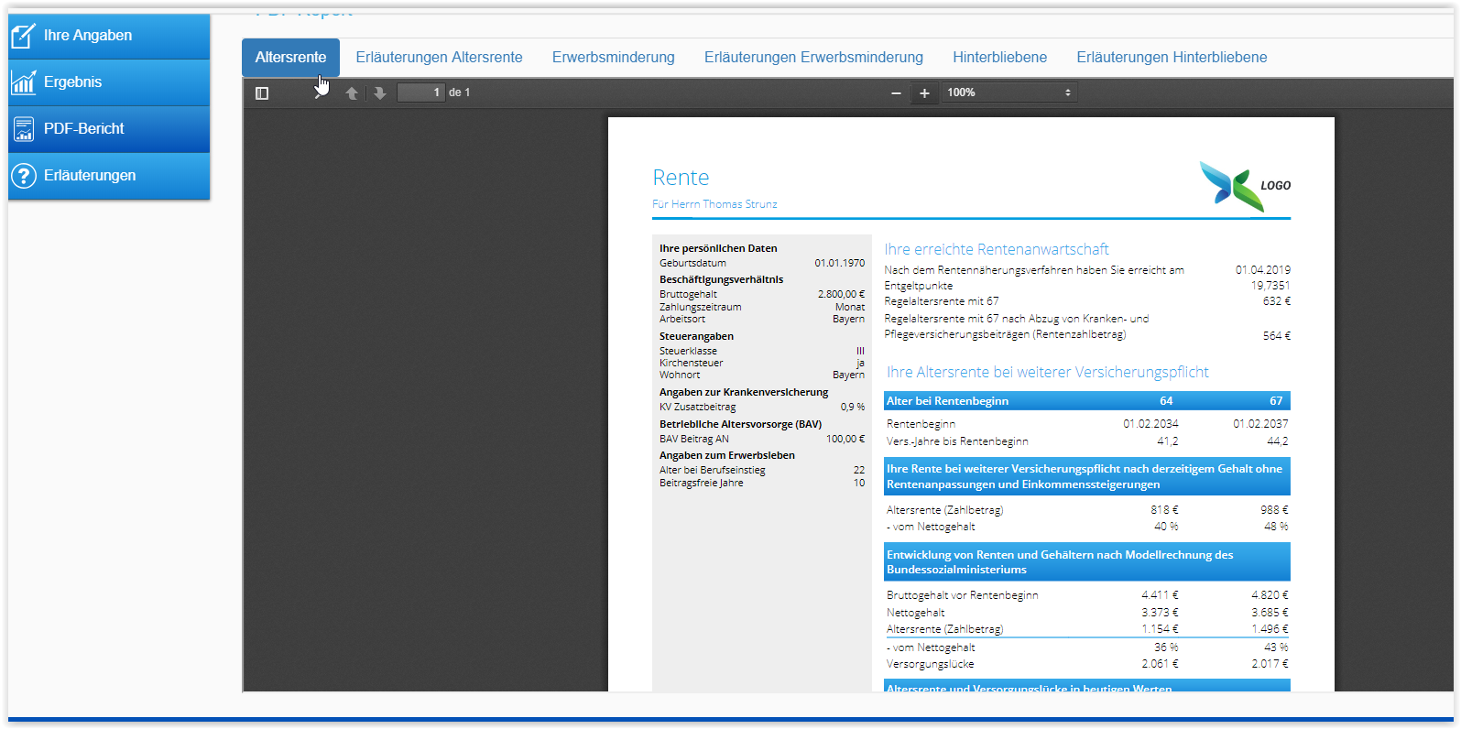Open Ergebnis in the sidebar

[73, 82]
